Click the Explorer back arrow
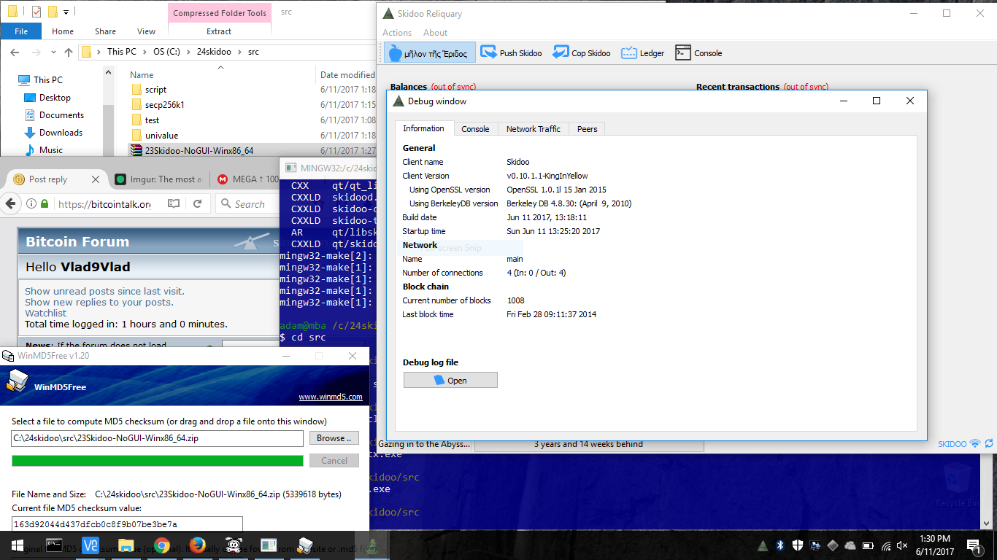Screen dimensions: 997x560 click(15, 52)
